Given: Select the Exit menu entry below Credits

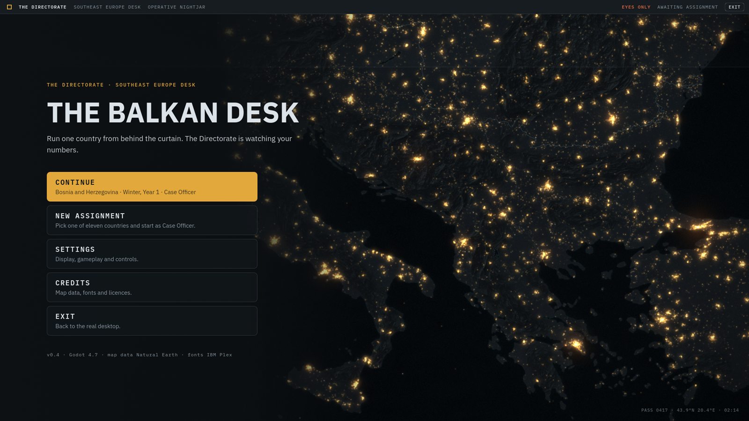Looking at the screenshot, I should tap(152, 321).
